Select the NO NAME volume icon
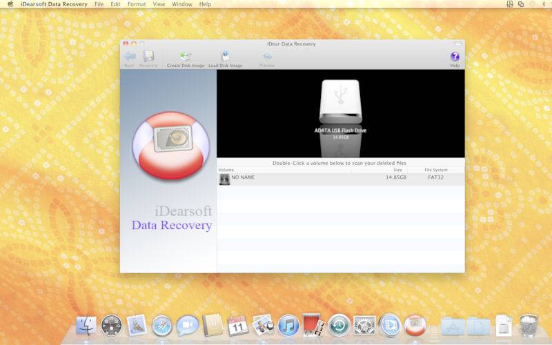 click(x=224, y=179)
